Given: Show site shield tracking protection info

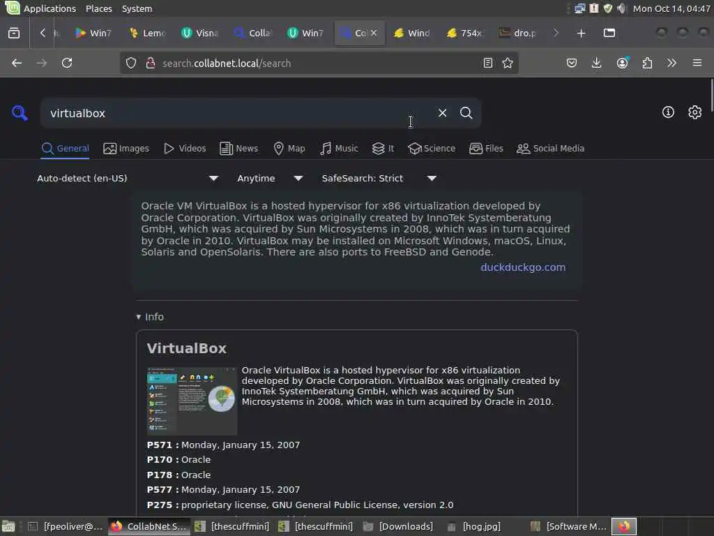Looking at the screenshot, I should pos(131,63).
